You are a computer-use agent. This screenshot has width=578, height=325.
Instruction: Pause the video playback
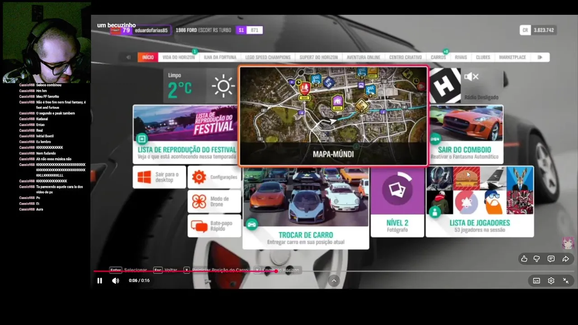[100, 281]
